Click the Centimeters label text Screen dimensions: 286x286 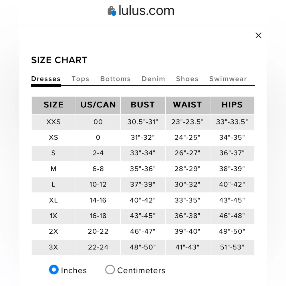pyautogui.click(x=141, y=271)
